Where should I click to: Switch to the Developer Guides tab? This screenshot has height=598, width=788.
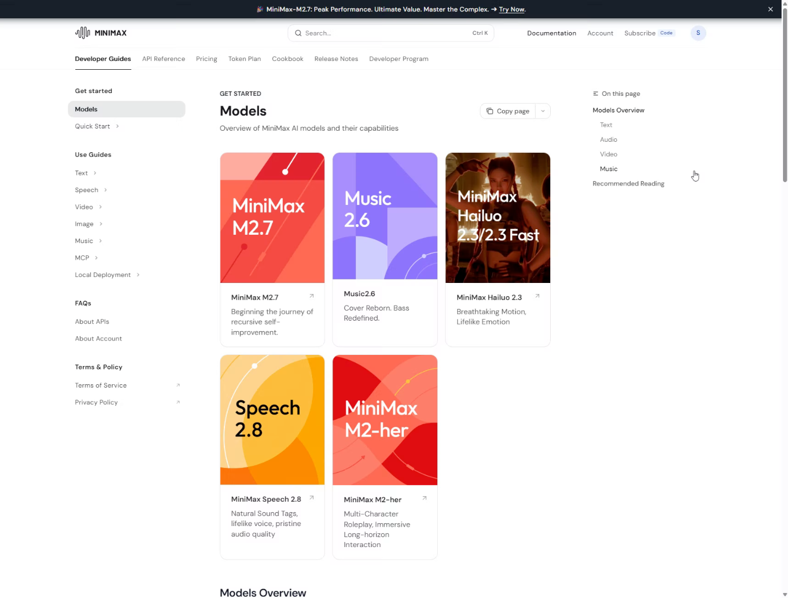pyautogui.click(x=103, y=59)
